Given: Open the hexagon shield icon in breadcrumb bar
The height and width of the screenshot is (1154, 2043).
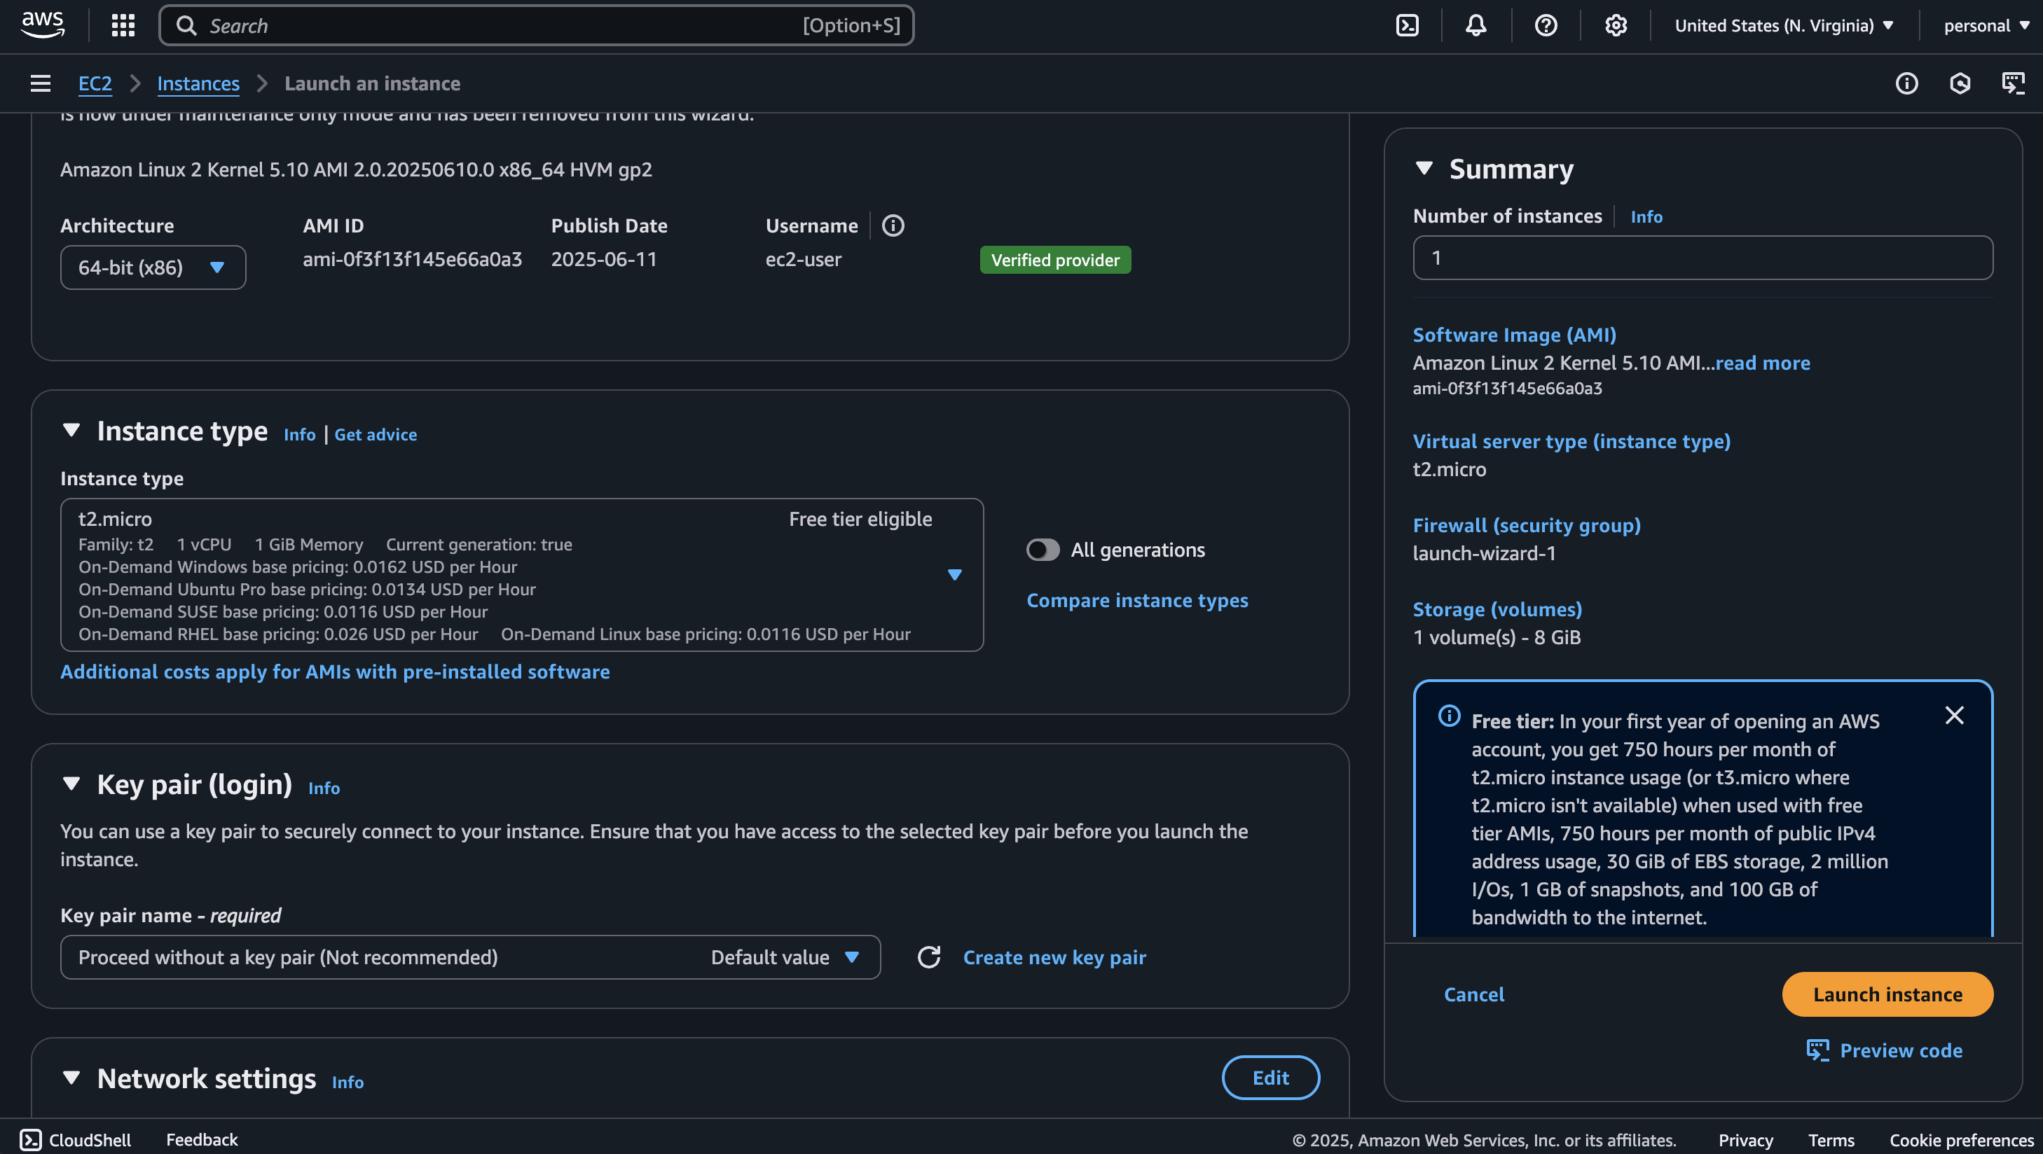Looking at the screenshot, I should [x=1960, y=83].
